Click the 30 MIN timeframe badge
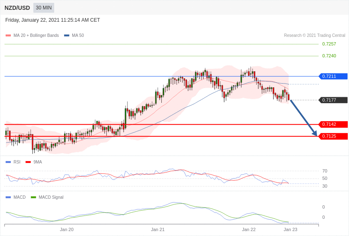Screen dimensions: 349x236 click(x=44, y=8)
